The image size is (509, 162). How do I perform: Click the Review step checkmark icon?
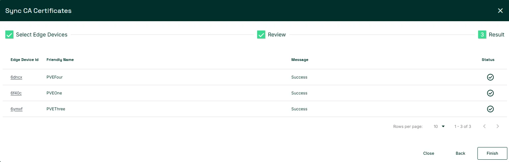261,34
